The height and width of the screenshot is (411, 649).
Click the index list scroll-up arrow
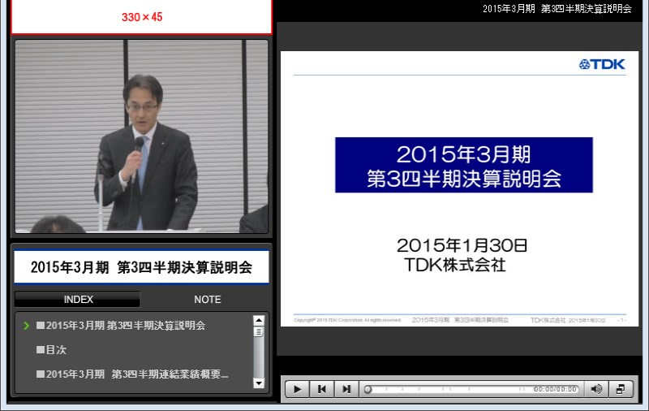pyautogui.click(x=259, y=320)
